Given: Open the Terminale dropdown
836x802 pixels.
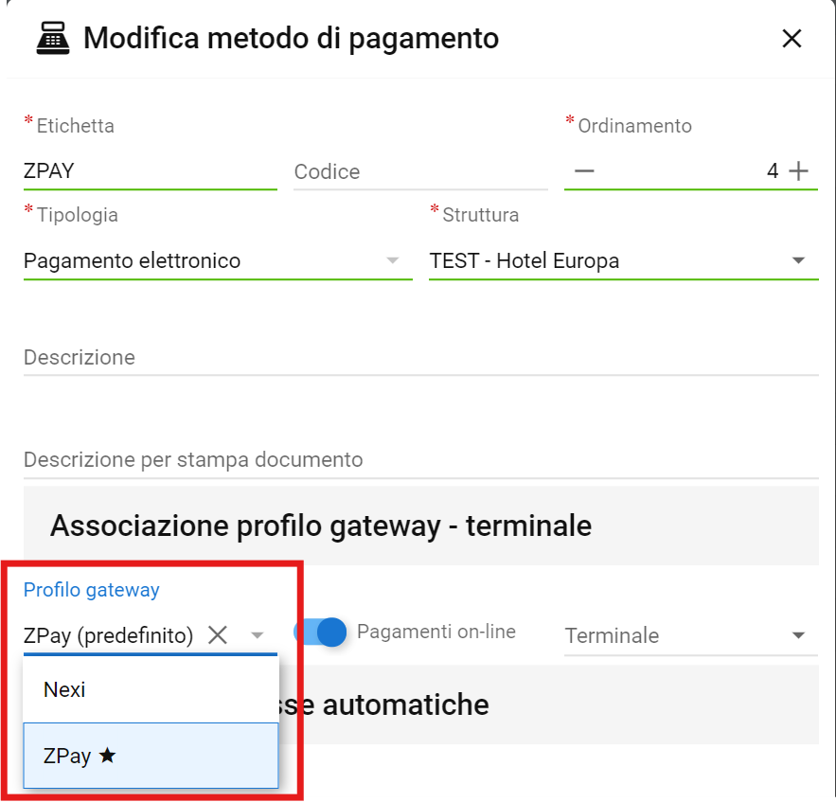Looking at the screenshot, I should pyautogui.click(x=798, y=635).
